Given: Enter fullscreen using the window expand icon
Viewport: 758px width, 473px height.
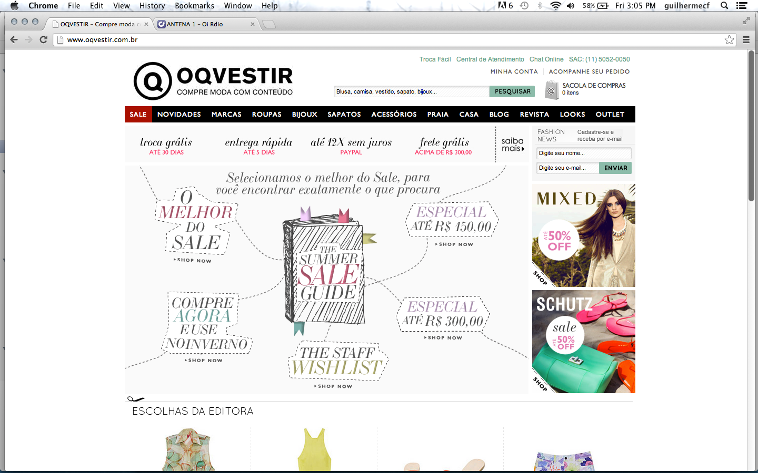Looking at the screenshot, I should pos(746,20).
